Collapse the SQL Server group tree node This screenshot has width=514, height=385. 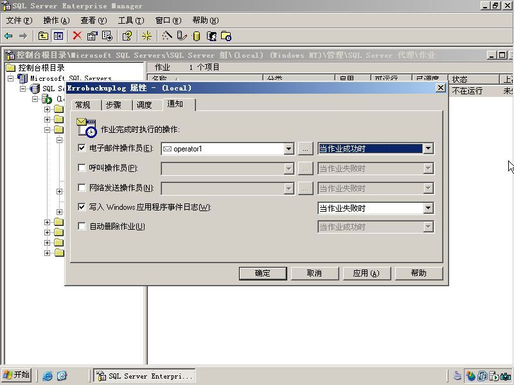[22, 89]
